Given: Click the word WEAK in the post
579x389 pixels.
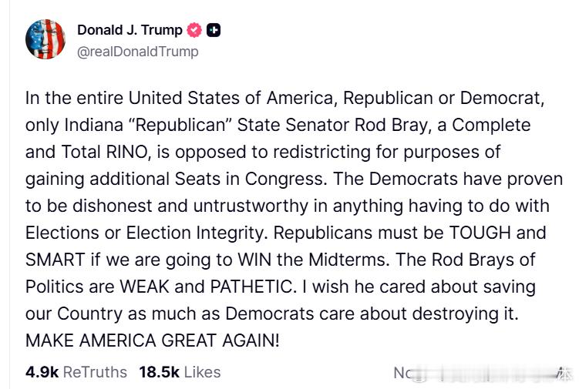Looking at the screenshot, I should tap(148, 286).
